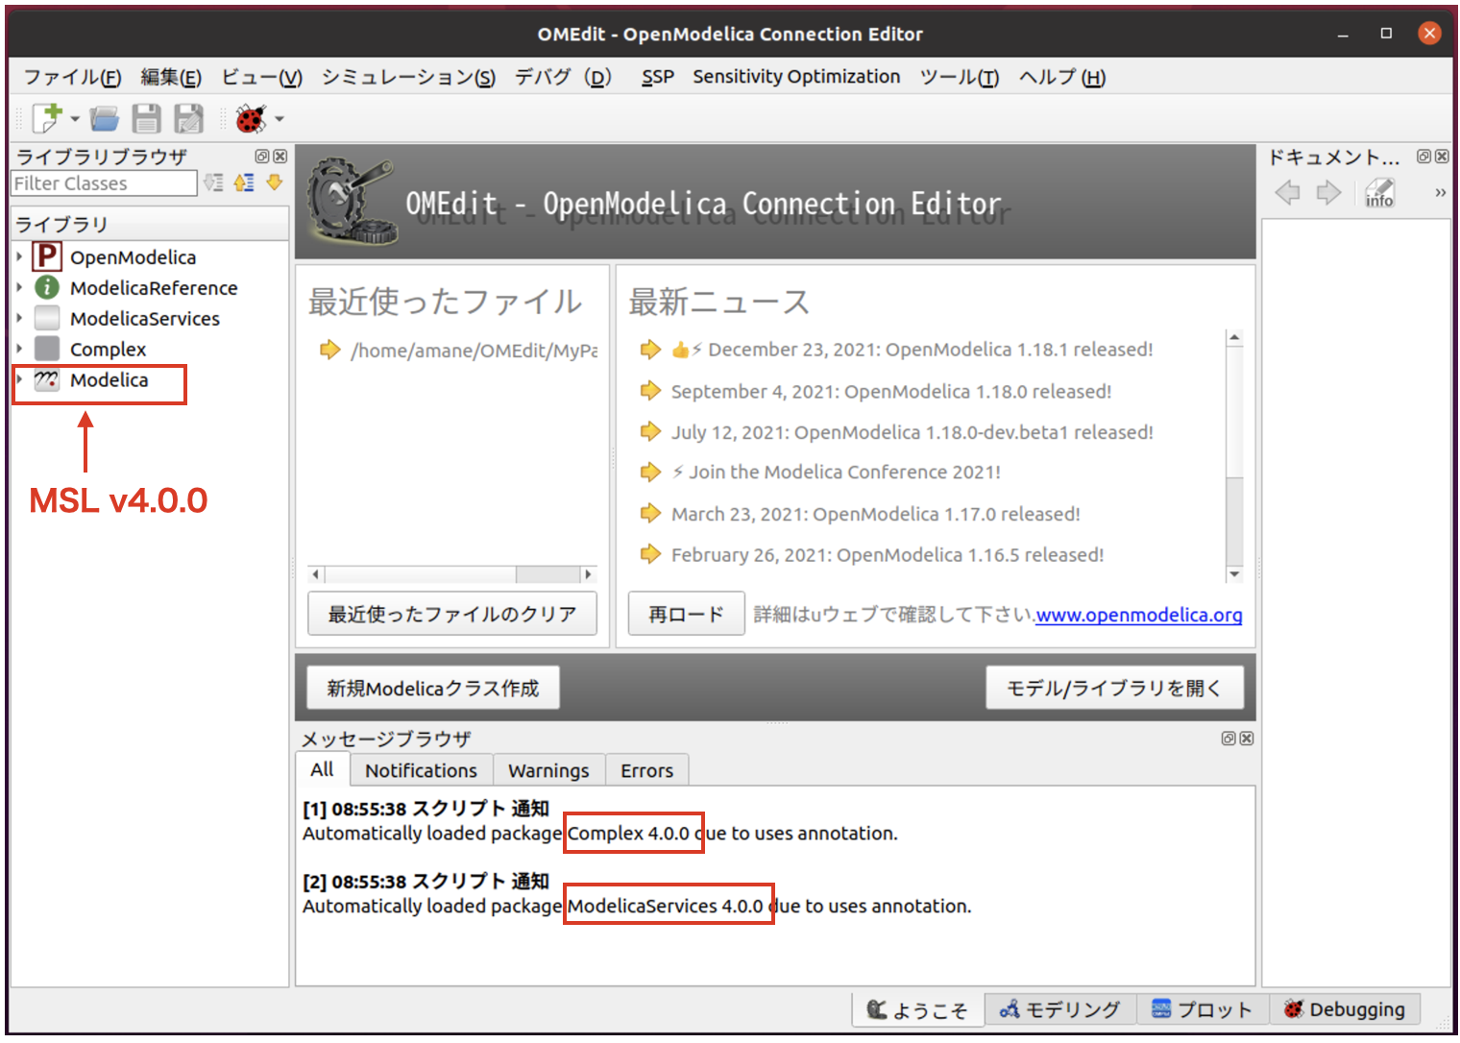Screen dimensions: 1460x1043
Task: Click right arrow of recent files scrollbar
Action: 588,574
